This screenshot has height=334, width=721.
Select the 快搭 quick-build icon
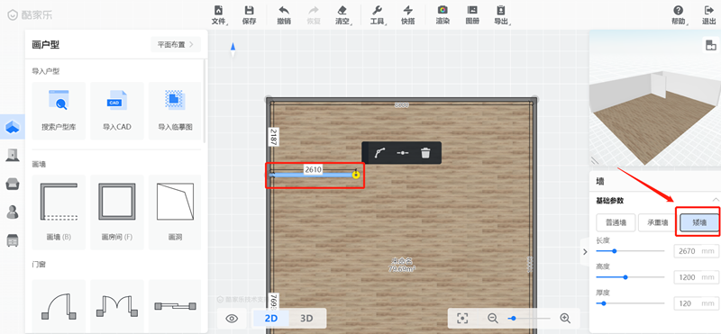coord(407,15)
